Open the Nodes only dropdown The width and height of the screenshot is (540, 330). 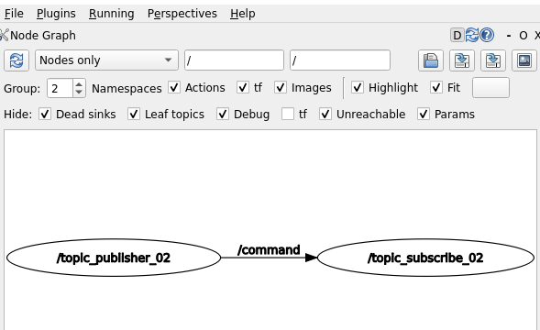[106, 60]
